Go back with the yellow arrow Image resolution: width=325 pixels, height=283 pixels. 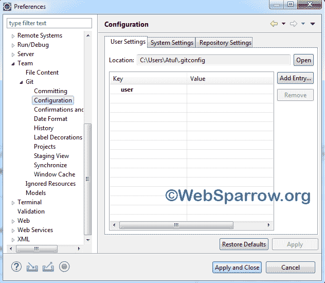274,24
